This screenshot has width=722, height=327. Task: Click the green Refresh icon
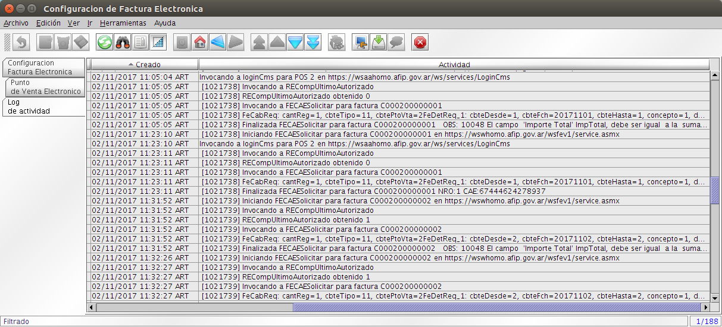[105, 42]
